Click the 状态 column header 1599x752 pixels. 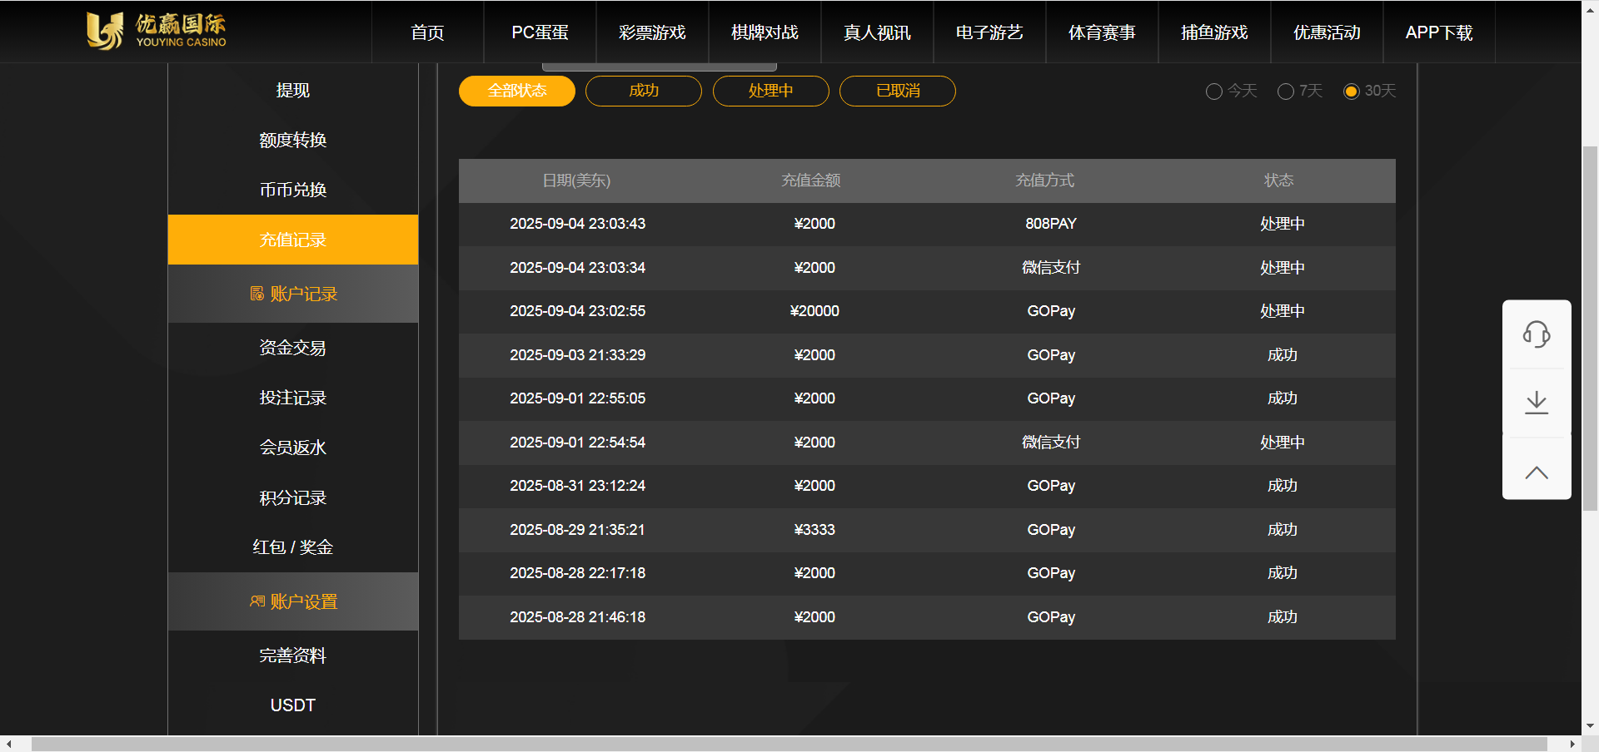(x=1278, y=181)
